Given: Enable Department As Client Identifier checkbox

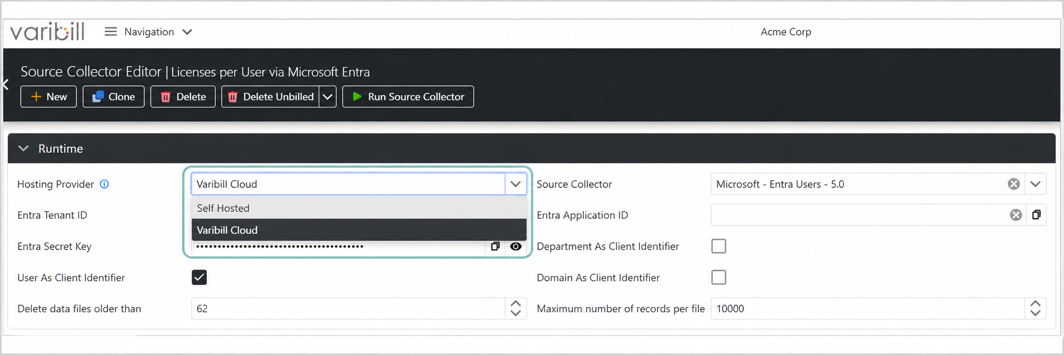Looking at the screenshot, I should (x=719, y=246).
